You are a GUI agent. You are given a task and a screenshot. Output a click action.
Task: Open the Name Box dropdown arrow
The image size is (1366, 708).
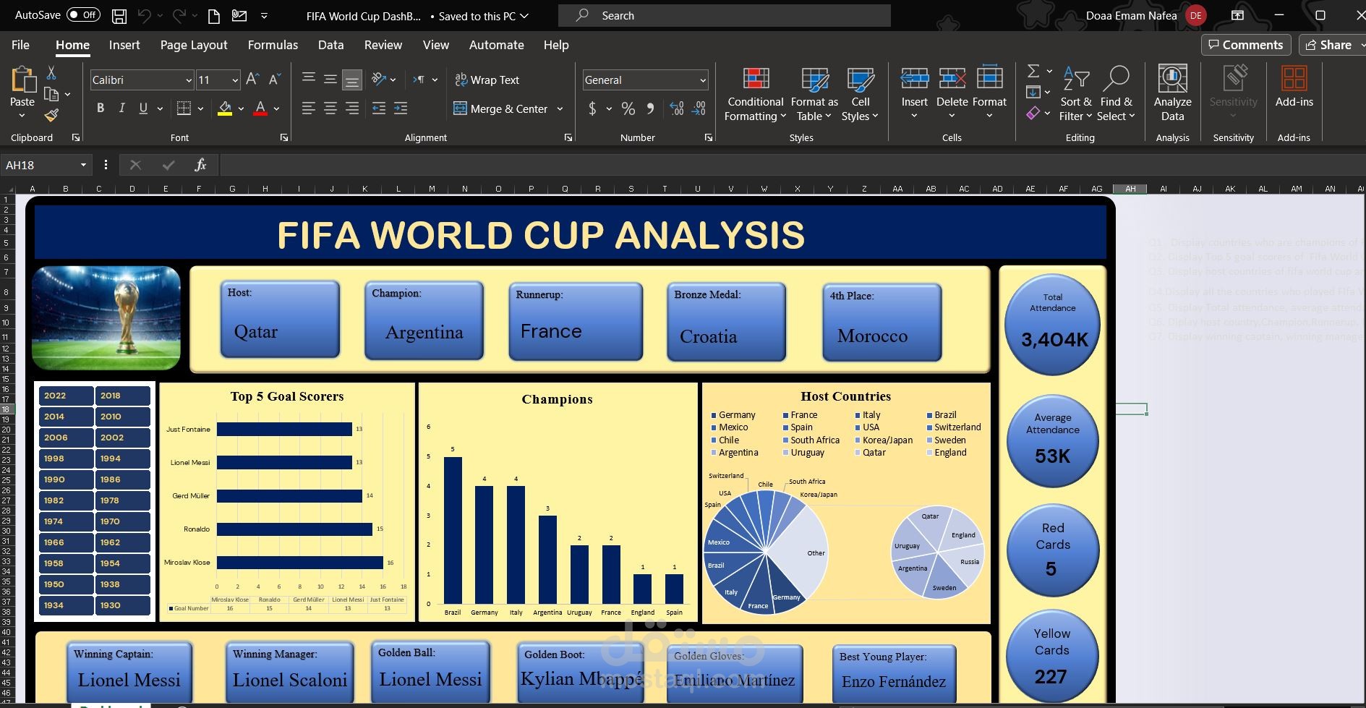pyautogui.click(x=83, y=165)
